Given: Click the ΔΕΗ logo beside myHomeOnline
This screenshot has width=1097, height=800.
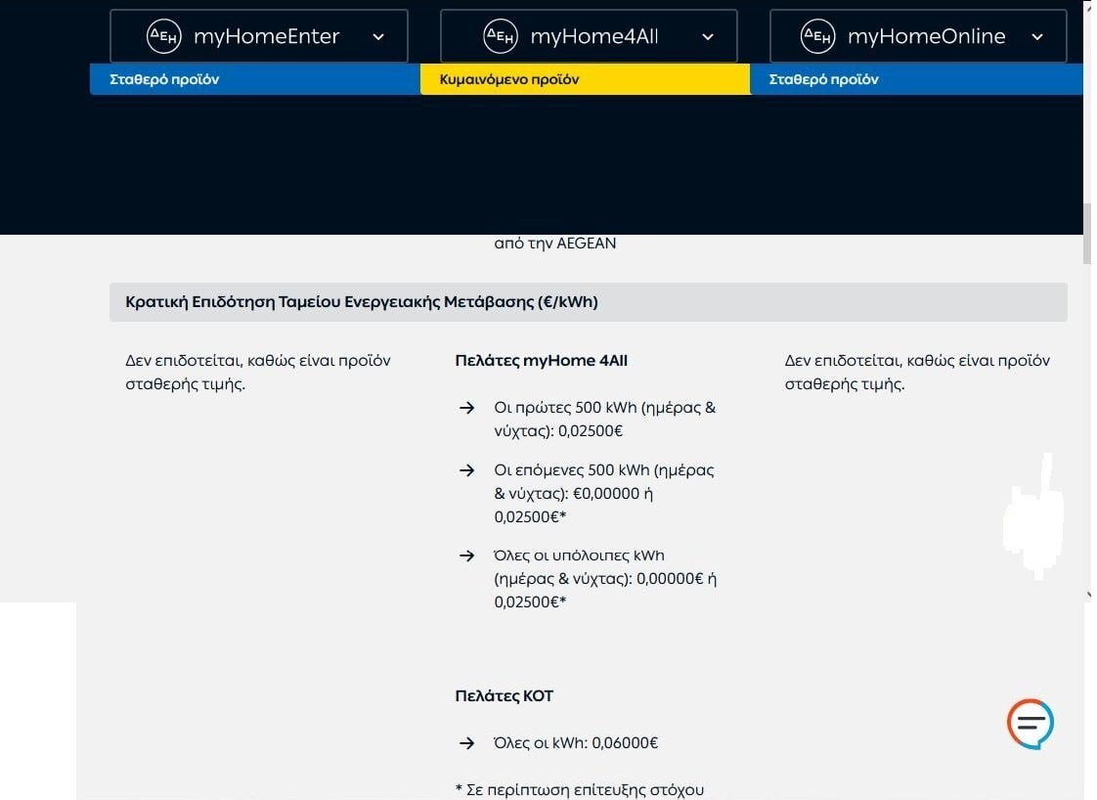Looking at the screenshot, I should 817,35.
